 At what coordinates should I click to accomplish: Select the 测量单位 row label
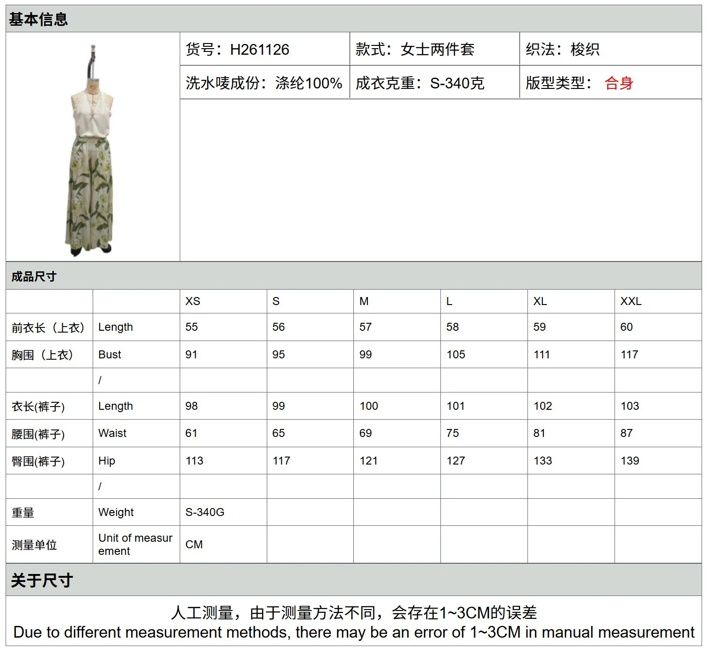[49, 545]
